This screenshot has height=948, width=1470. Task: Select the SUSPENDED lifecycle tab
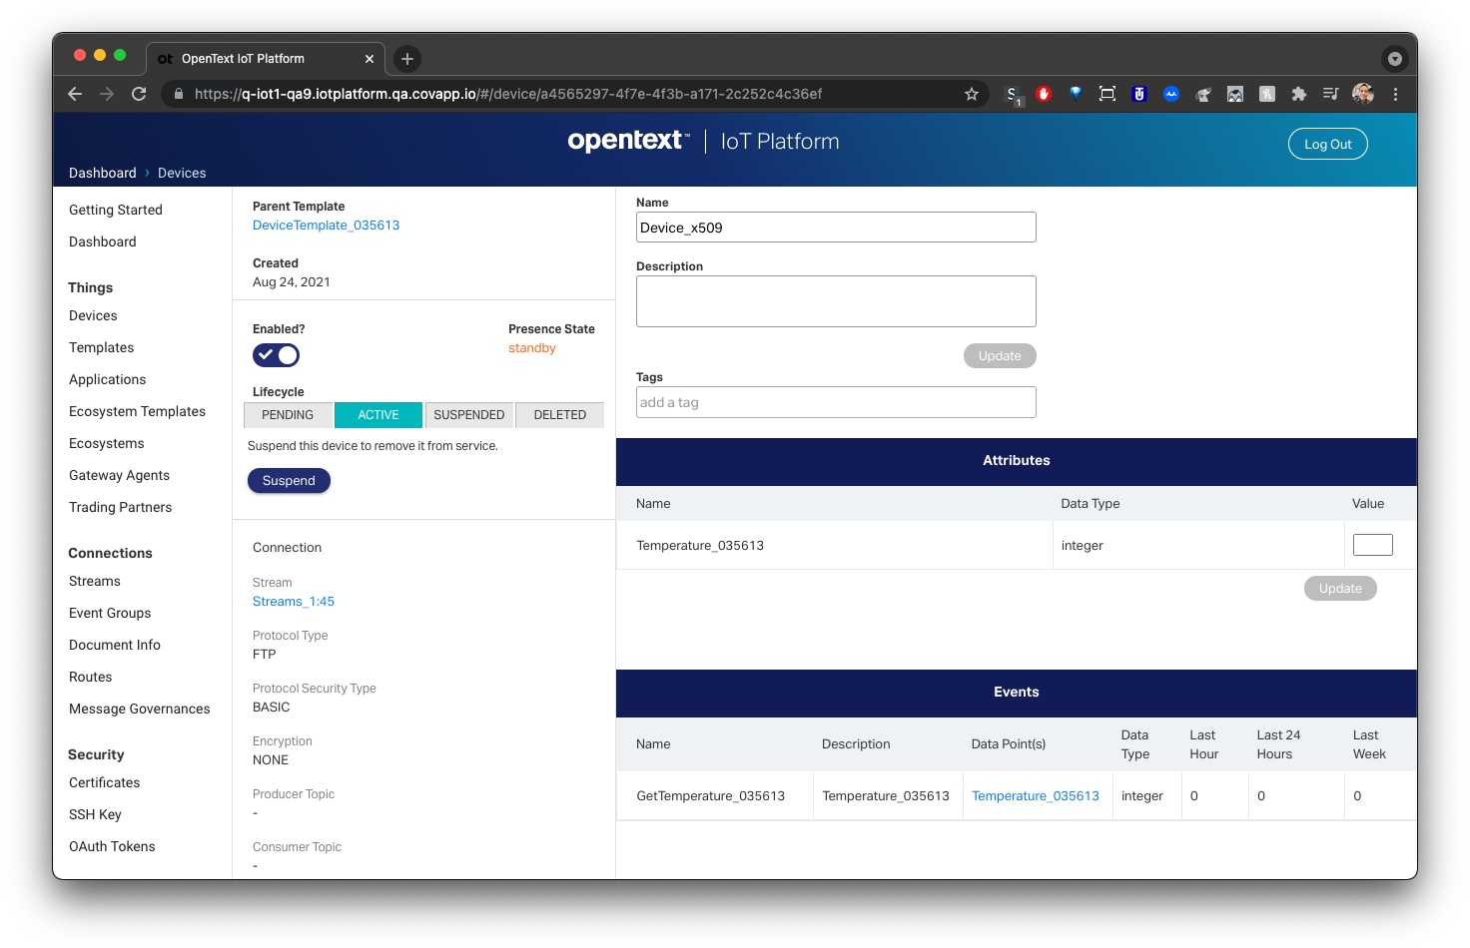coord(468,415)
